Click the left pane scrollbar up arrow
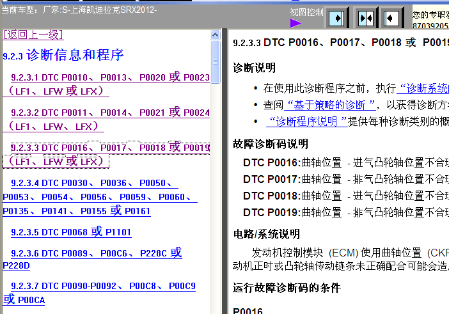Viewport: 449px width, 314px height. tap(216, 35)
